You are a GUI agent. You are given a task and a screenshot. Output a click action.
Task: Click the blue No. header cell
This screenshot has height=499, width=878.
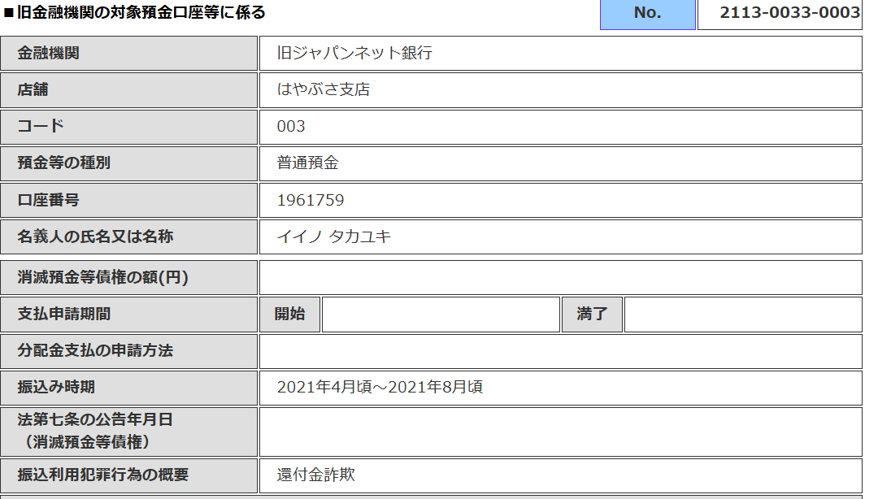(647, 14)
